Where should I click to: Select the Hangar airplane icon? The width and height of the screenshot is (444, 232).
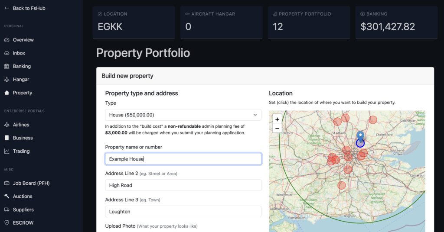click(7, 80)
